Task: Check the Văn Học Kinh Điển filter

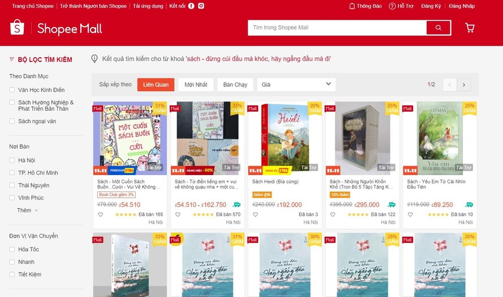Action: point(12,90)
